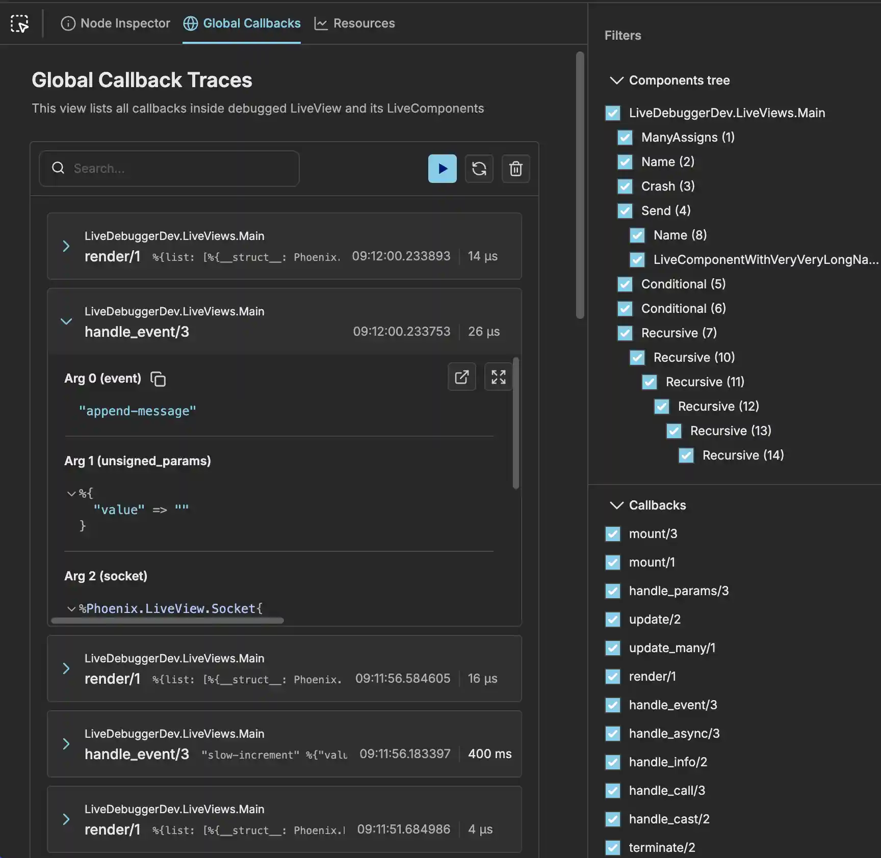Click the trash icon to clear traces

coord(515,169)
